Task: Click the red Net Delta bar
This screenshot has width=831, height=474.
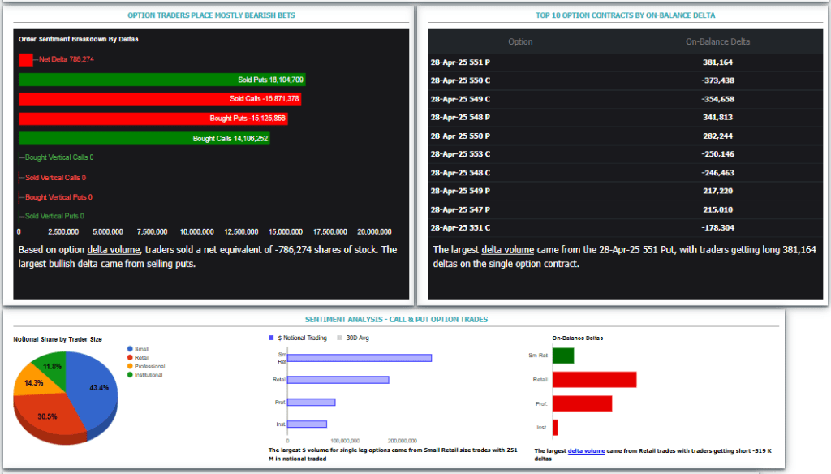Action: [x=25, y=60]
